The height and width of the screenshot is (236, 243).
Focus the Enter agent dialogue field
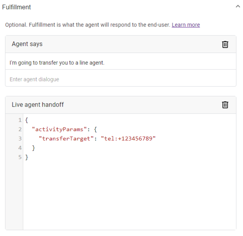(x=121, y=79)
